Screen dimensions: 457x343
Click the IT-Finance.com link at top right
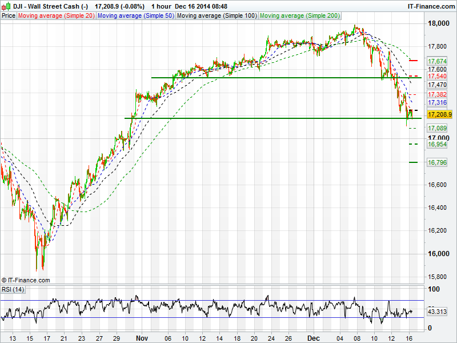[431, 6]
